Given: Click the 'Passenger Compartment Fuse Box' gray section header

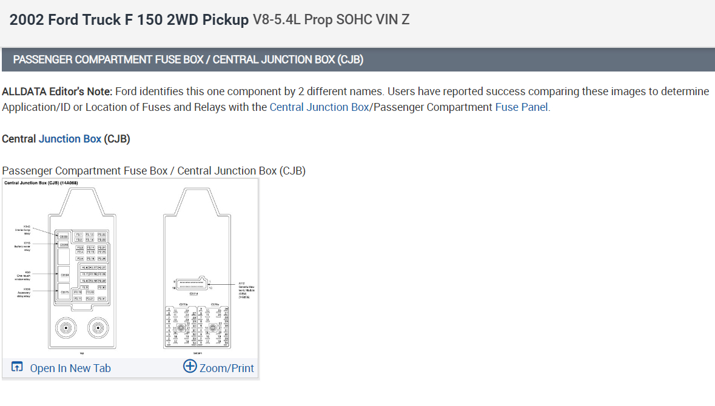Looking at the screenshot, I should [x=188, y=59].
